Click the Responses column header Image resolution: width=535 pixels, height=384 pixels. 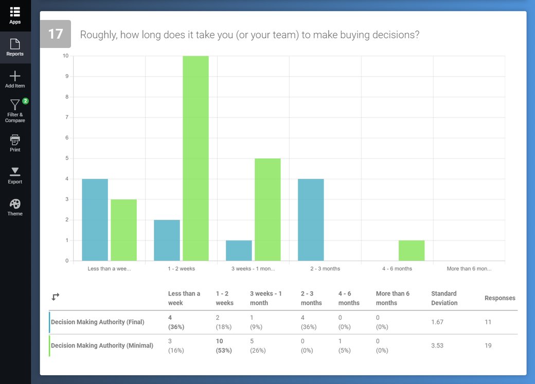500,298
